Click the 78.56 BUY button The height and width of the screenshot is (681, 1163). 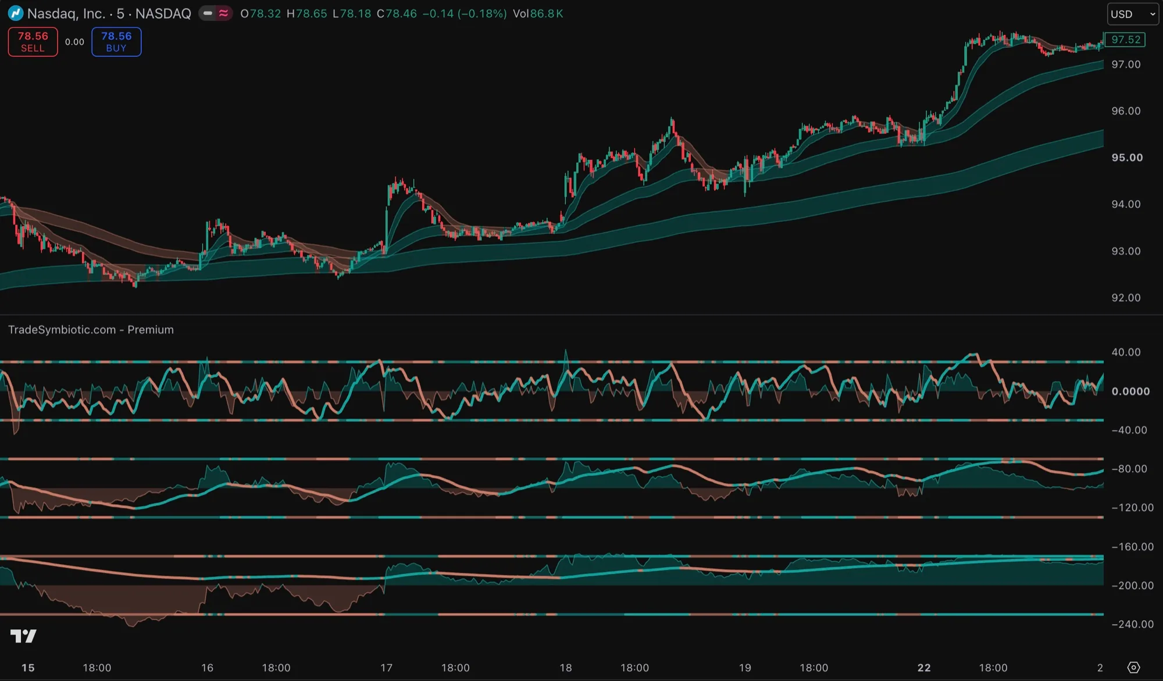point(116,42)
